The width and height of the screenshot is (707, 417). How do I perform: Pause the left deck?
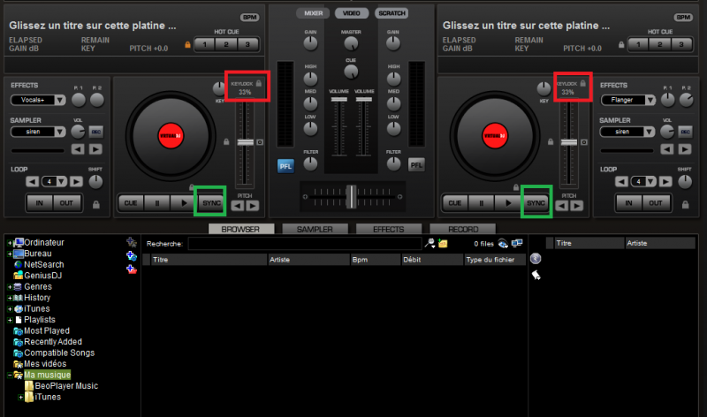157,203
